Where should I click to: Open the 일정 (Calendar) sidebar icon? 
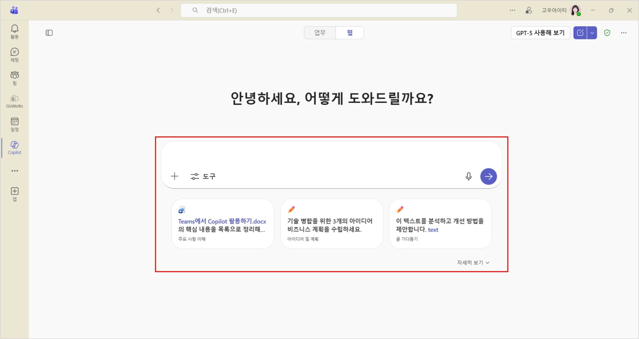coord(15,124)
